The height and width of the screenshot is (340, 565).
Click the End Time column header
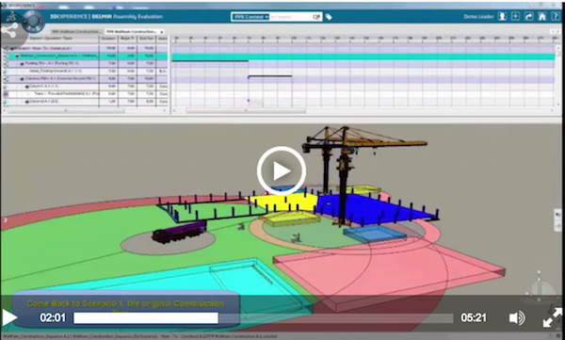pos(147,39)
